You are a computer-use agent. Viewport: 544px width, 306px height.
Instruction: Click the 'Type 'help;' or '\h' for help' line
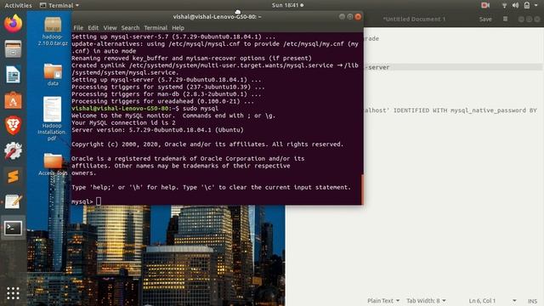212,187
